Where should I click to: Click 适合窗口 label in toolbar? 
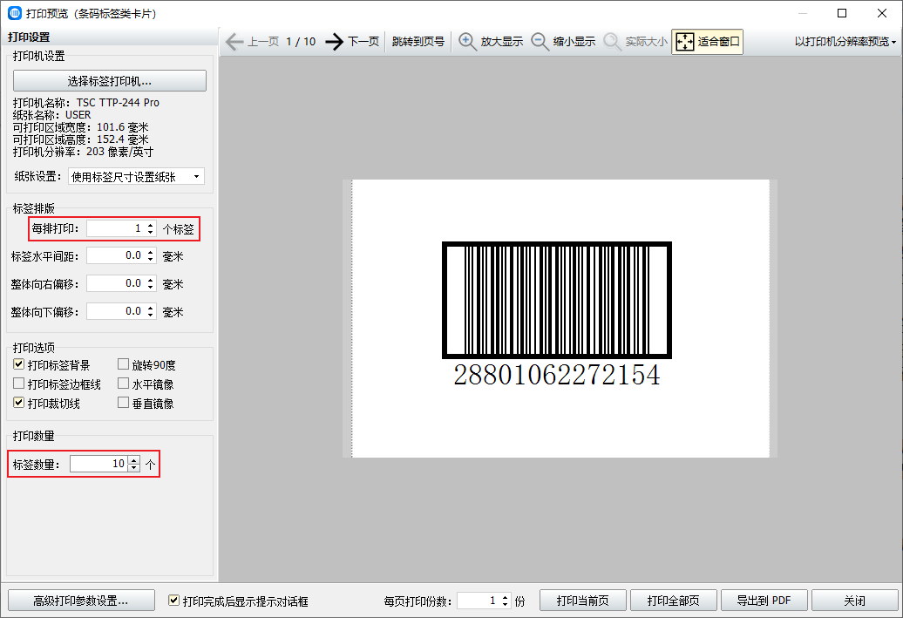[719, 42]
